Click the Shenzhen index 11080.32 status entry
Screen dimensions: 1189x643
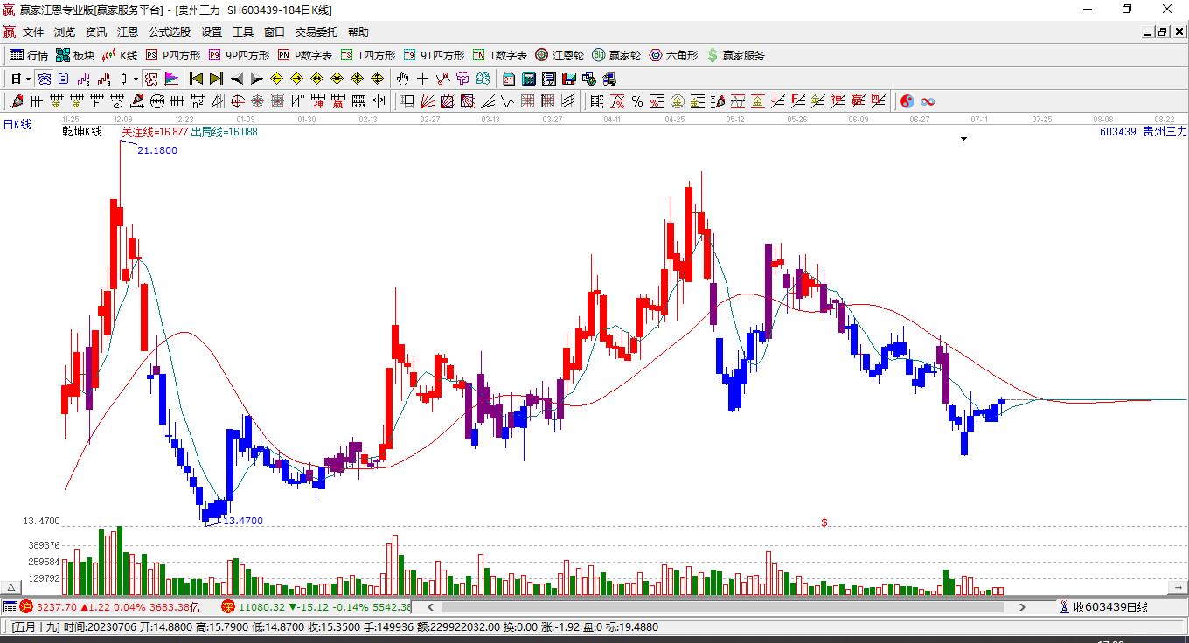[x=316, y=607]
